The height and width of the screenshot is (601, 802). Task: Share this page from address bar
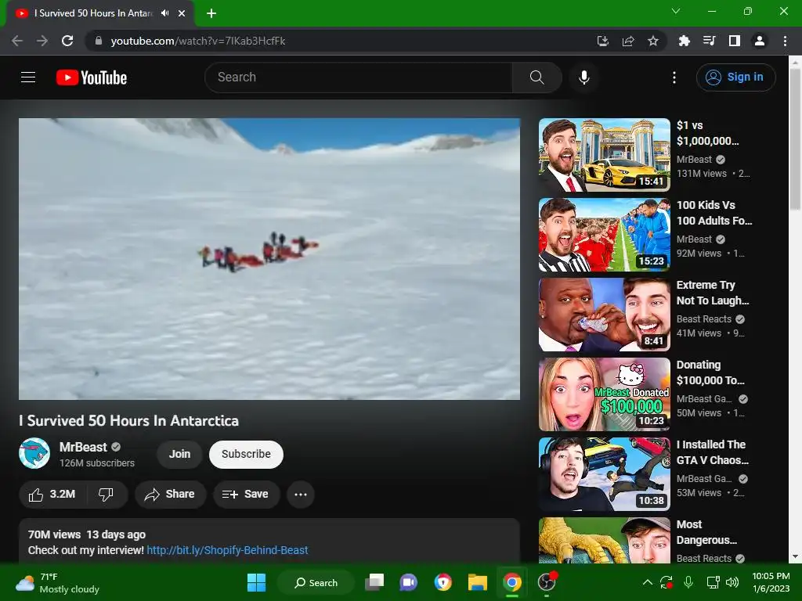point(628,41)
